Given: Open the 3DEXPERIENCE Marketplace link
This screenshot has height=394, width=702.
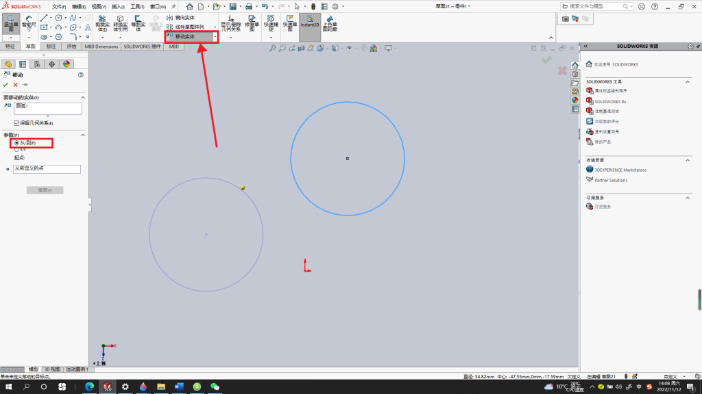Looking at the screenshot, I should pyautogui.click(x=620, y=170).
